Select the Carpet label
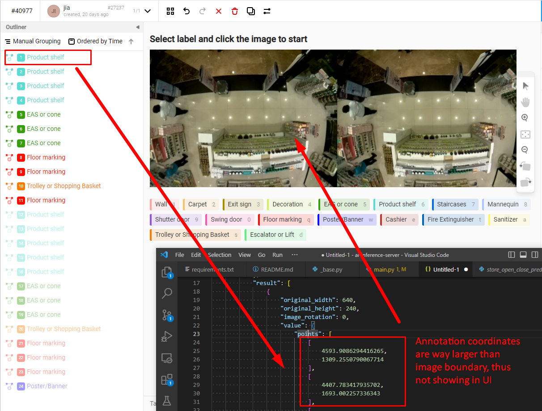The image size is (542, 411). [202, 204]
